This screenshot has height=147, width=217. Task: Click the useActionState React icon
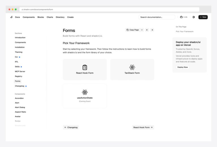(85, 92)
